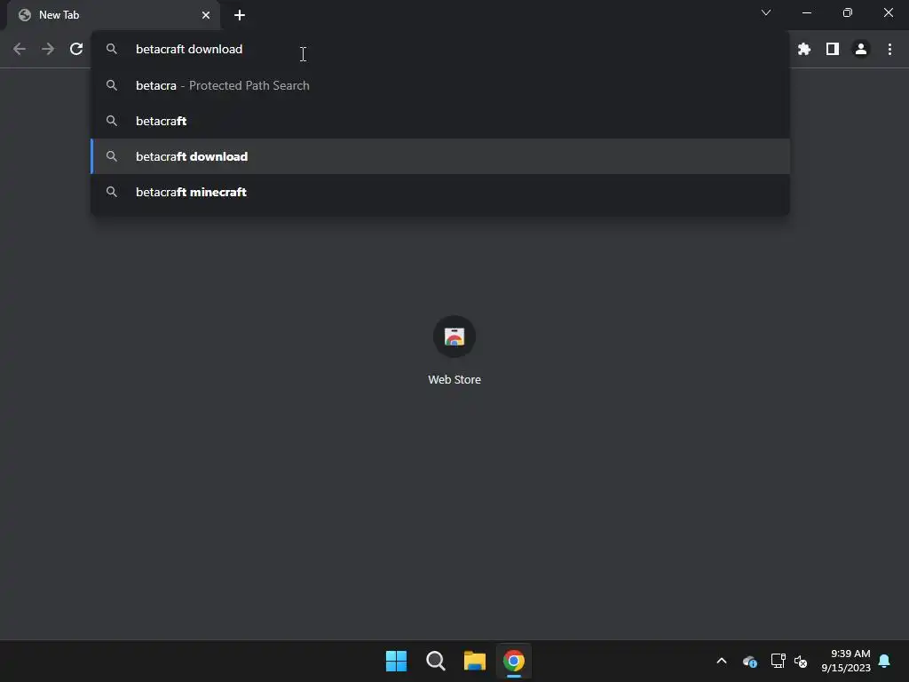Viewport: 909px width, 682px height.
Task: Open the Extensions puzzle icon
Action: click(x=804, y=50)
